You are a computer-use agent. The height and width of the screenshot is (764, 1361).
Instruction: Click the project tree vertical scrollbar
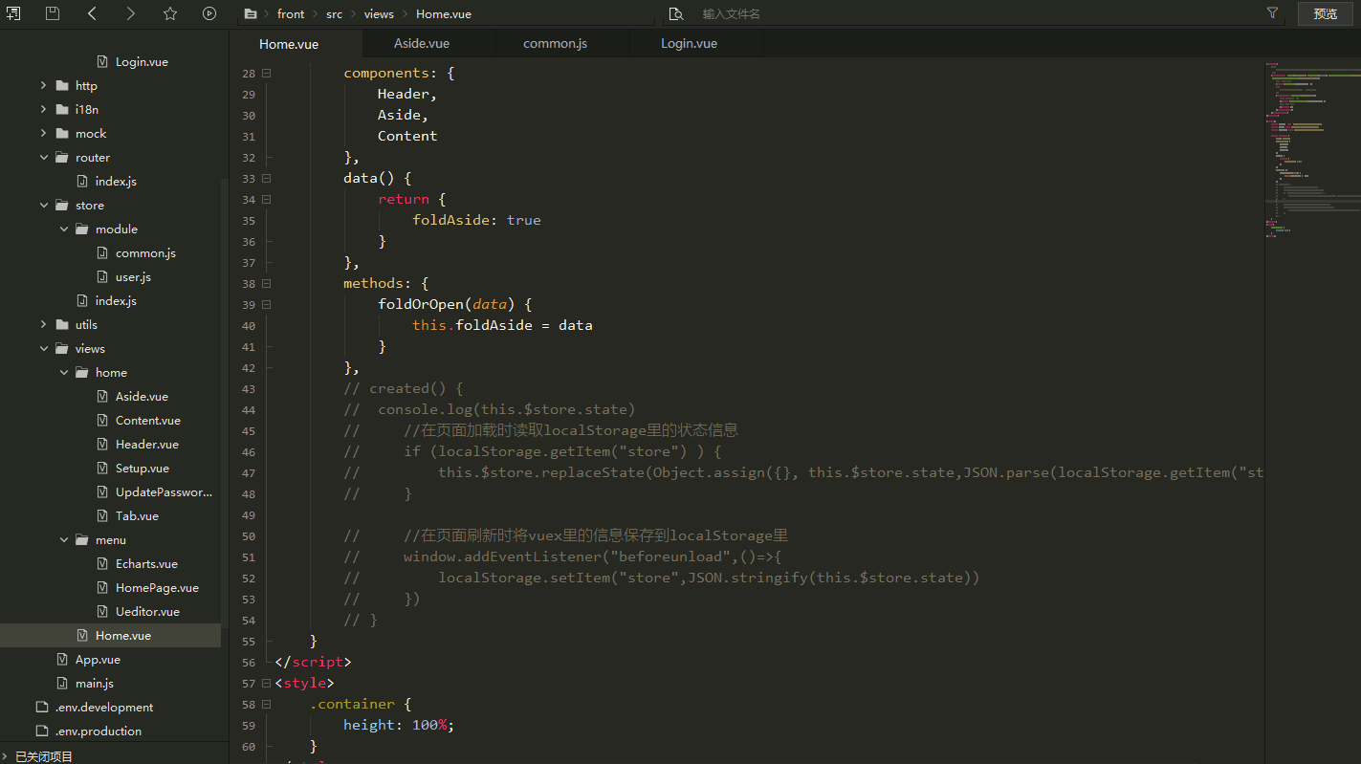[x=225, y=402]
